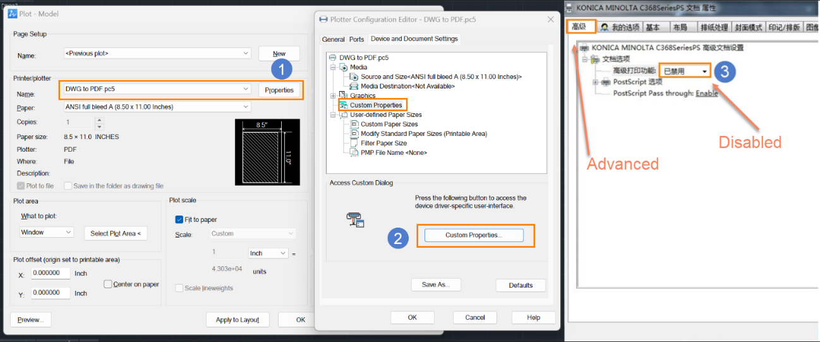Viewport: 820px width, 342px height.
Task: Click the Custom Properties... button
Action: [x=474, y=235]
